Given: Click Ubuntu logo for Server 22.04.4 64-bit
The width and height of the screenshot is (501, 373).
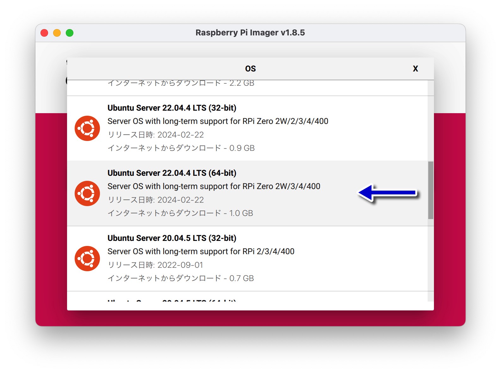Looking at the screenshot, I should 87,193.
